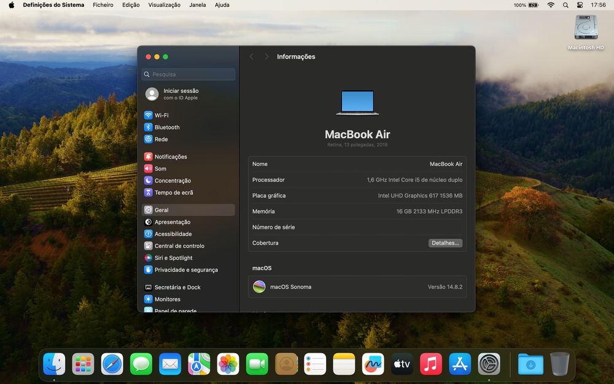The image size is (614, 384).
Task: Open the Wi-Fi menu bar icon
Action: click(551, 5)
